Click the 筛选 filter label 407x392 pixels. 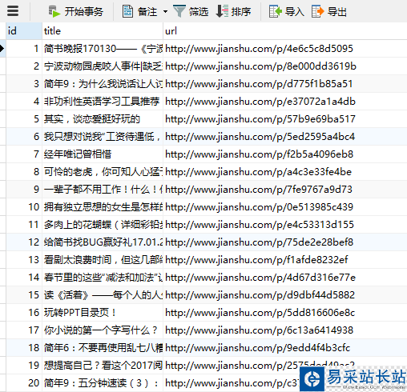[199, 12]
